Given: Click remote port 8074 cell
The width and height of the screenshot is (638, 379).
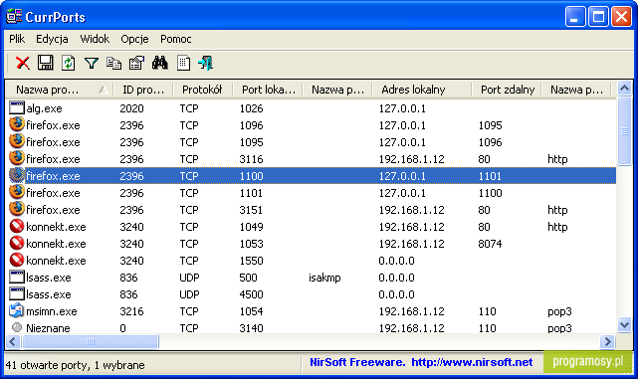Looking at the screenshot, I should coord(490,244).
